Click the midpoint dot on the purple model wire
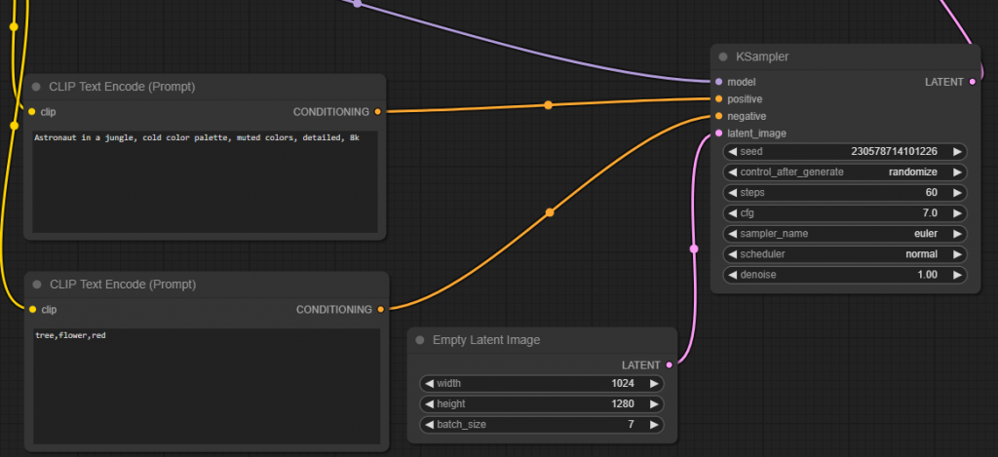Image resolution: width=998 pixels, height=457 pixels. tap(357, 4)
